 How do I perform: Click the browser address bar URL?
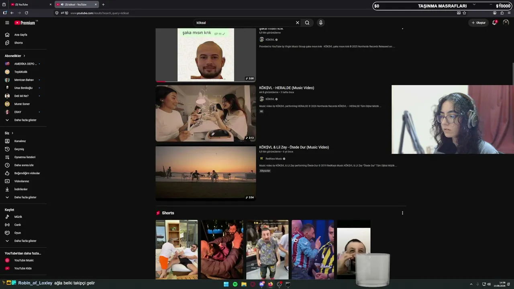[100, 13]
